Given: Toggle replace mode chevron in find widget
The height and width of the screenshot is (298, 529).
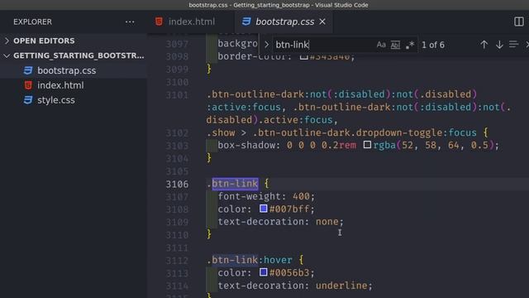Looking at the screenshot, I should point(266,45).
